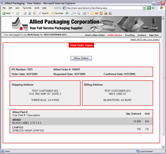Open the Search toolbar button
Viewport: 166px width, 154px height.
43,13
